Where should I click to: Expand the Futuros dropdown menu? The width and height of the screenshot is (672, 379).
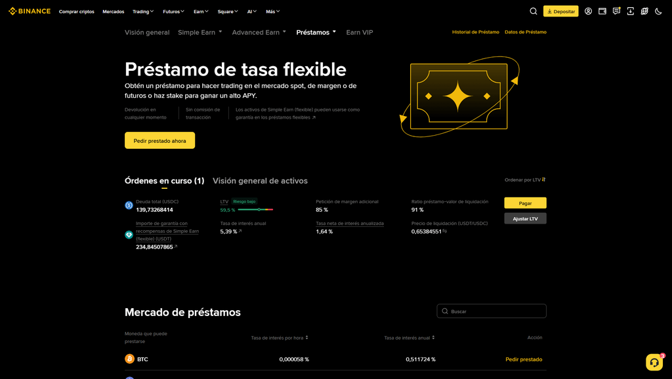coord(173,12)
